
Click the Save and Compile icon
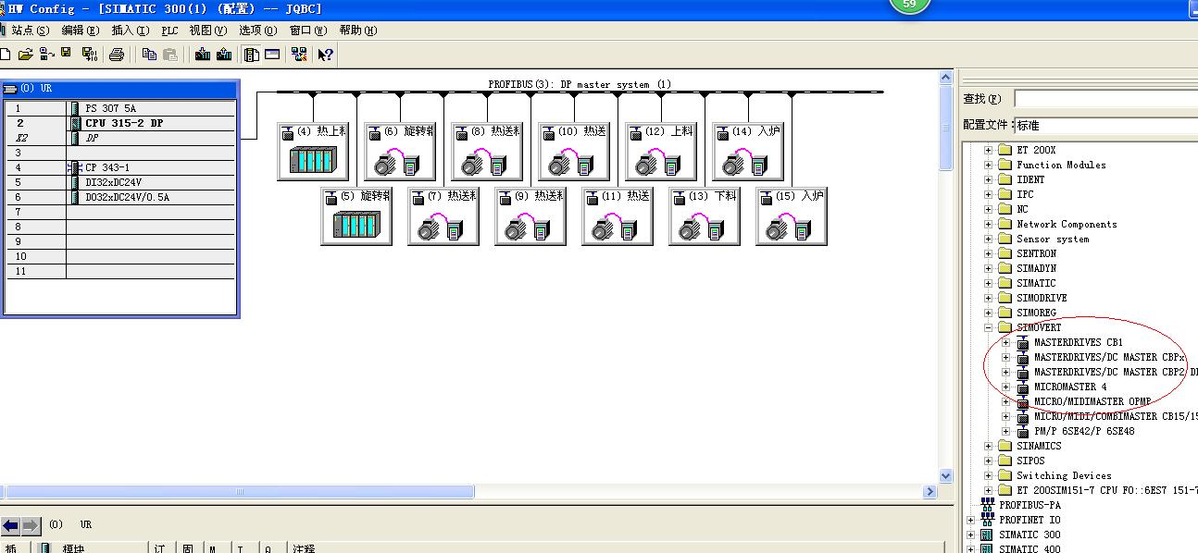click(x=89, y=55)
